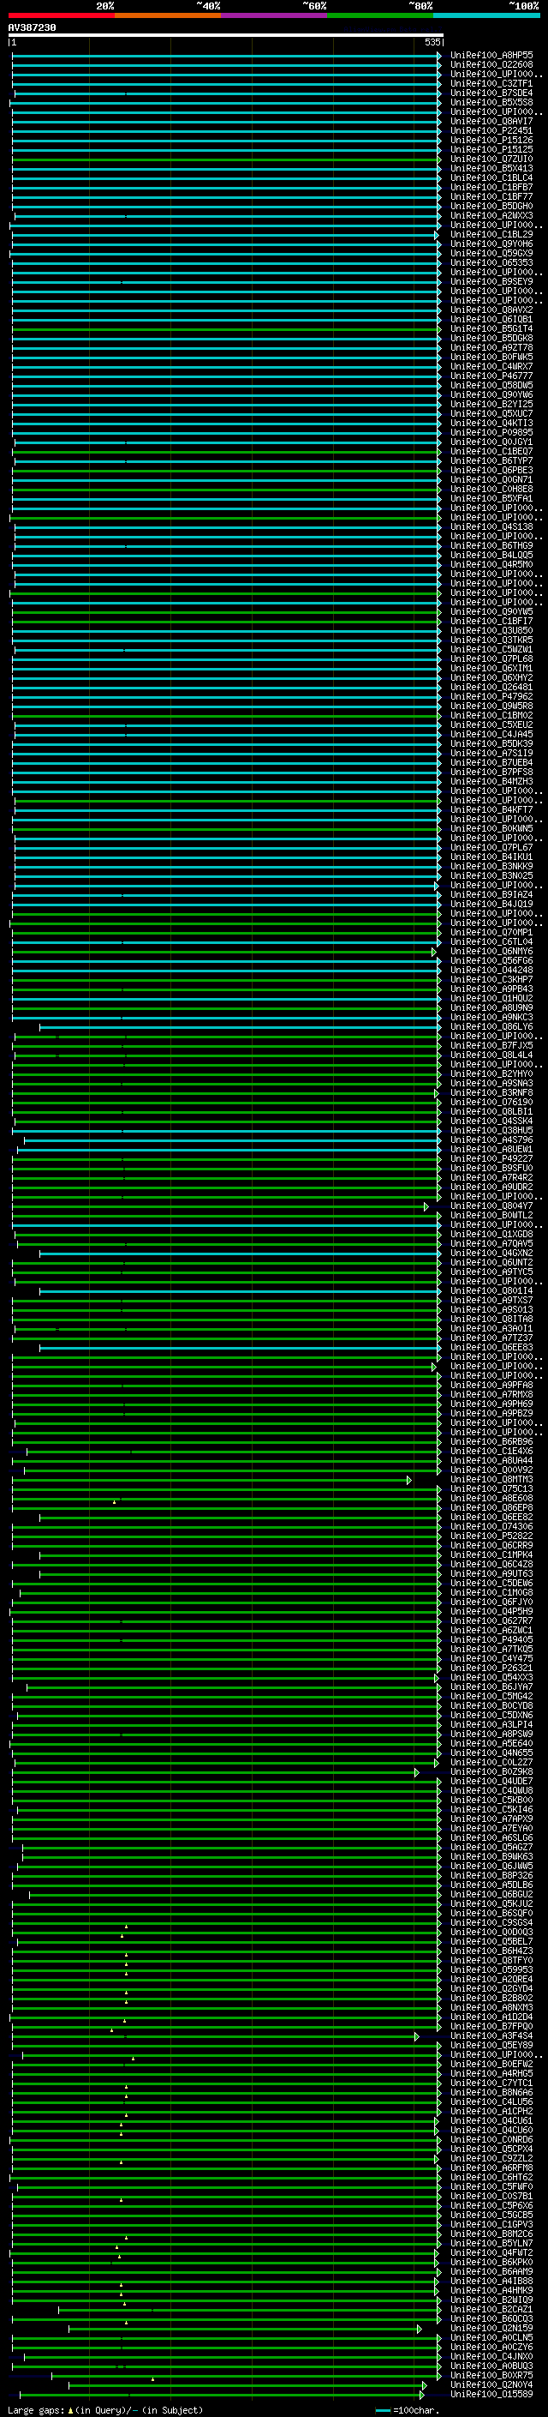Screen dimensions: 548x2417
Task: Select the UniRef100_A9ZT78 hit name
Action: (x=491, y=347)
